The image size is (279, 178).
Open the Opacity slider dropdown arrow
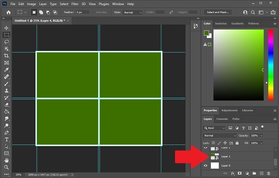click(x=261, y=135)
